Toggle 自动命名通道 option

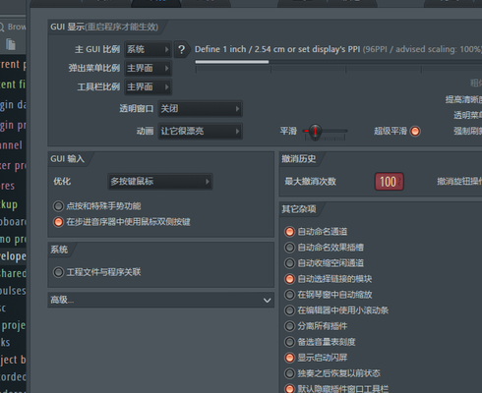coord(289,232)
